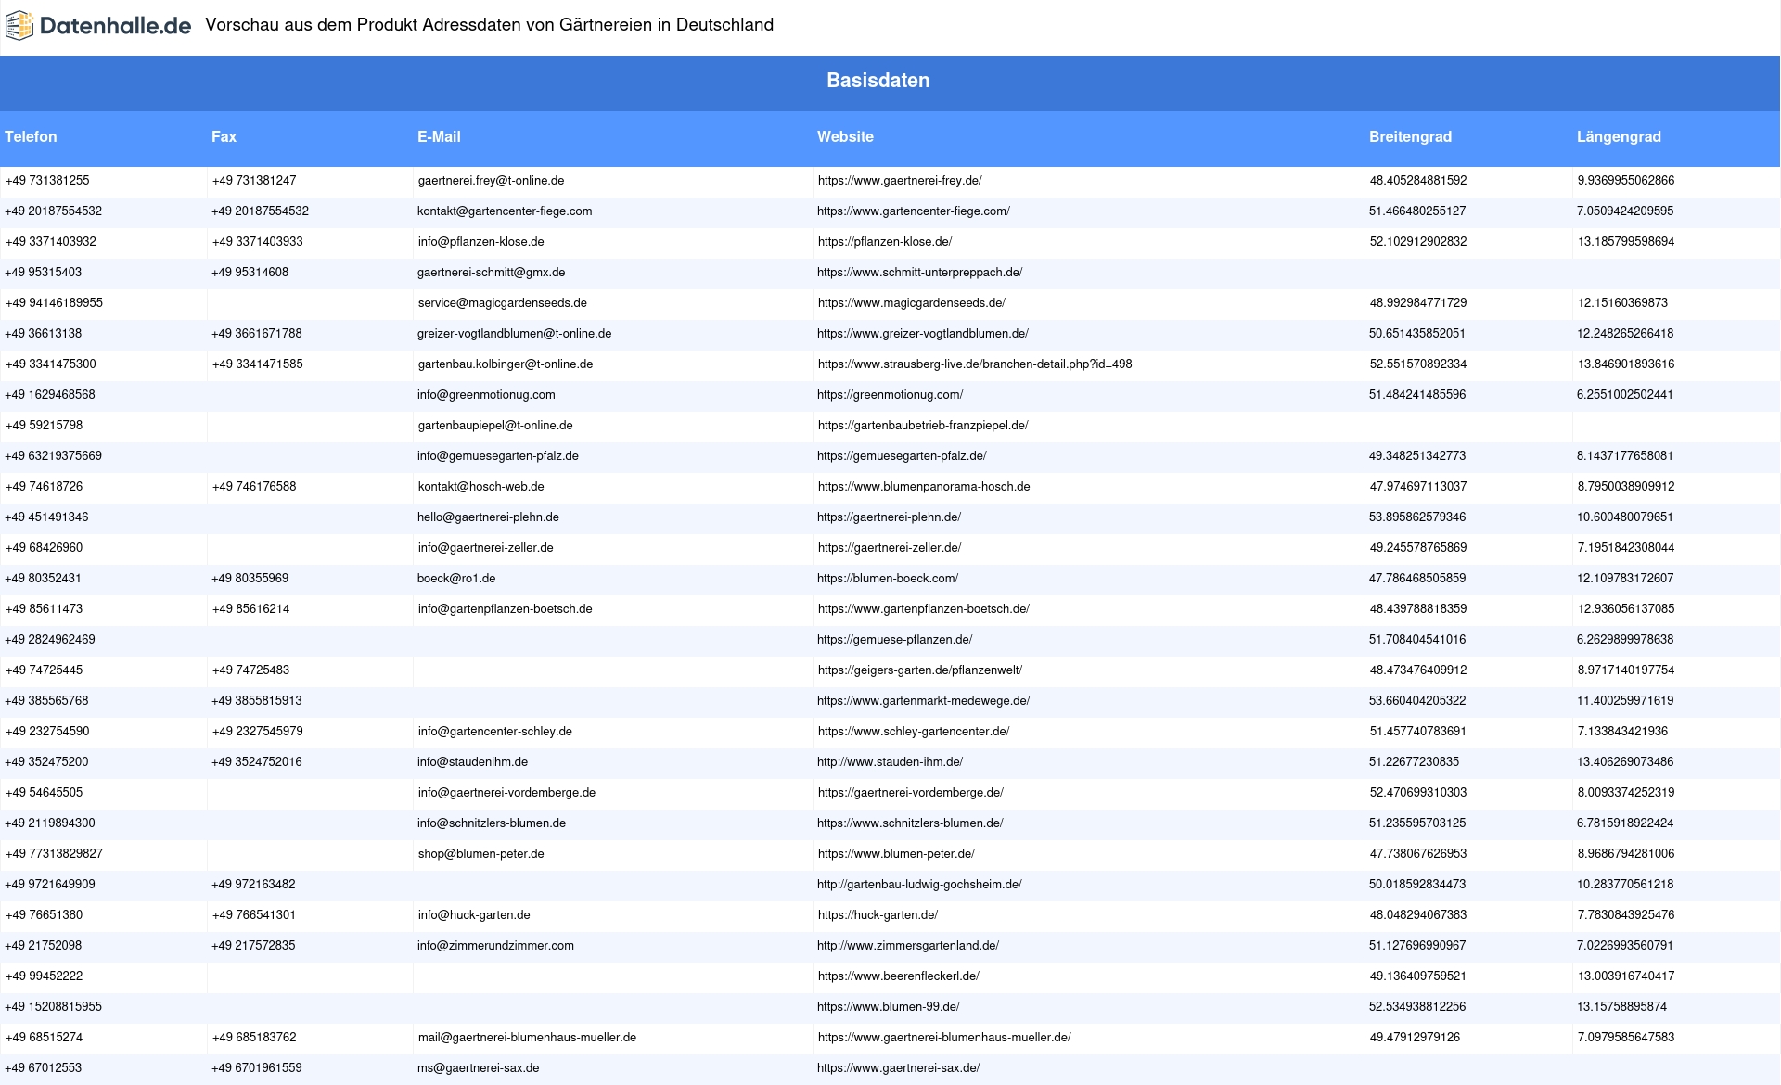Click email info@gartencenter-schley.de
The image size is (1781, 1085).
point(494,732)
